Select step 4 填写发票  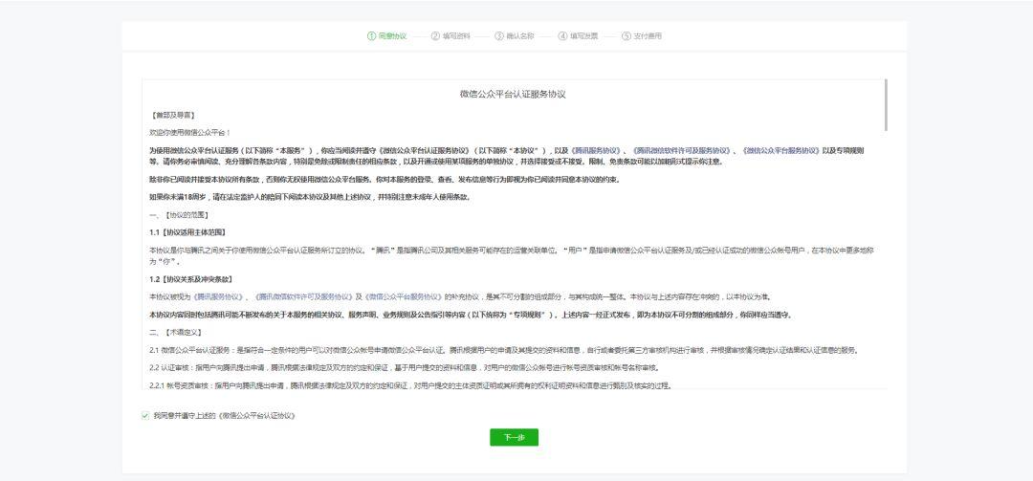pyautogui.click(x=579, y=36)
